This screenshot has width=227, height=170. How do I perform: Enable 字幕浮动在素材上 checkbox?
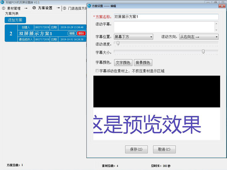[97, 71]
